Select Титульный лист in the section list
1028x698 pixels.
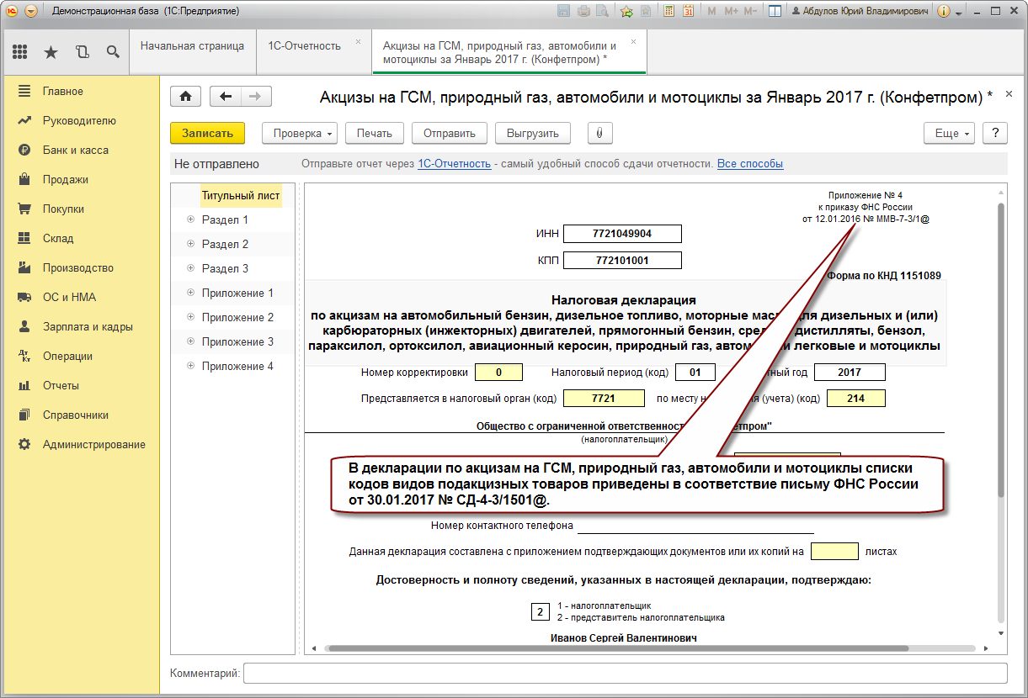click(x=240, y=195)
